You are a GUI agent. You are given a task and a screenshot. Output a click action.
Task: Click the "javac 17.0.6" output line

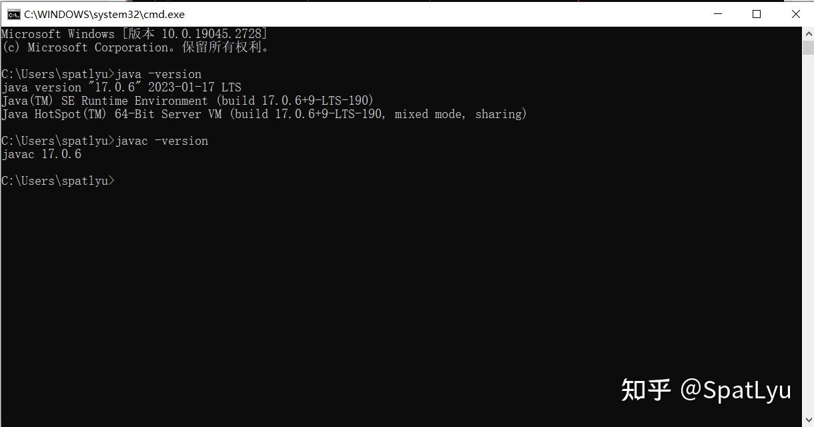pyautogui.click(x=41, y=154)
